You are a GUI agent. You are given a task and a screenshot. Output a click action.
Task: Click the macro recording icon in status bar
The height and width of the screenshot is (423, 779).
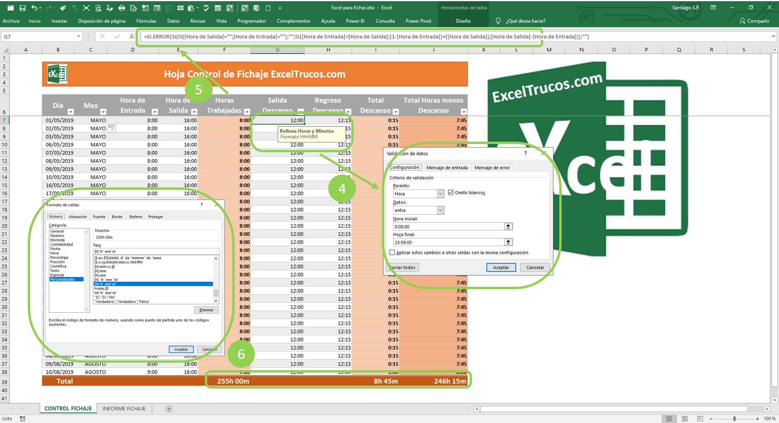coord(22,419)
